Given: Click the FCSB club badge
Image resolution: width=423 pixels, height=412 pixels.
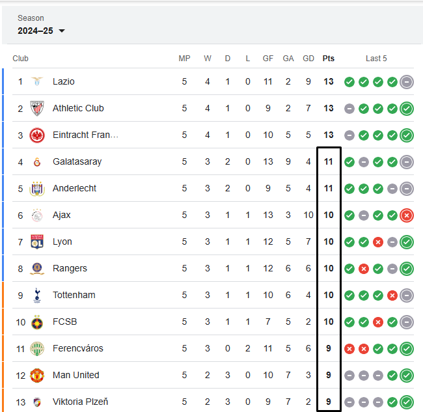Looking at the screenshot, I should coord(37,322).
